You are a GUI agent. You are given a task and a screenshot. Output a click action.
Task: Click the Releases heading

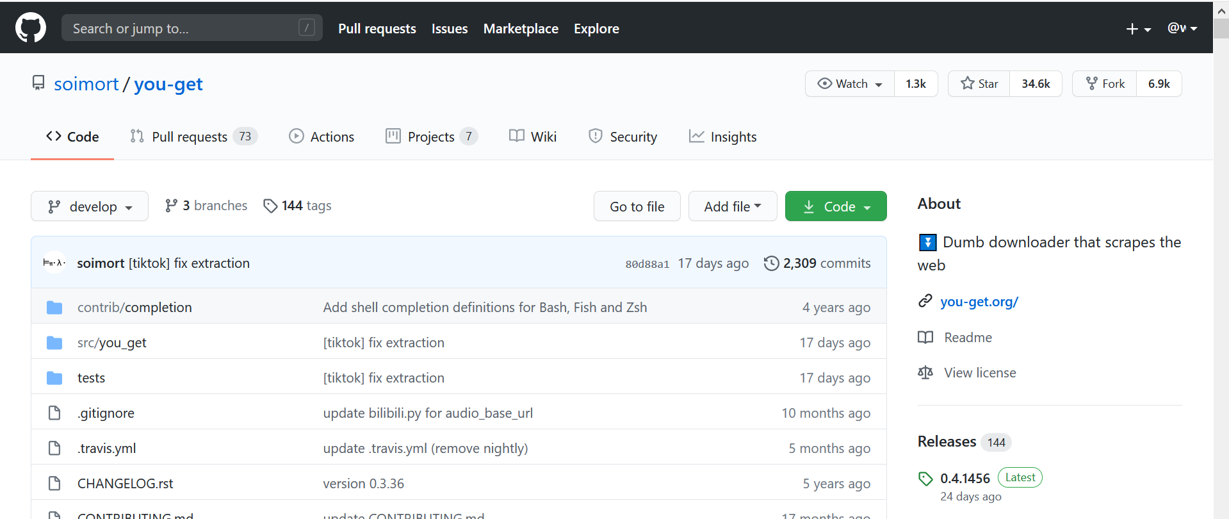[947, 441]
